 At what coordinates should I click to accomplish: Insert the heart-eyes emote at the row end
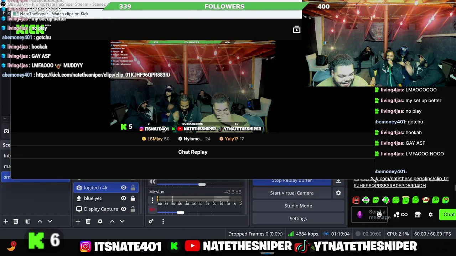446,200
